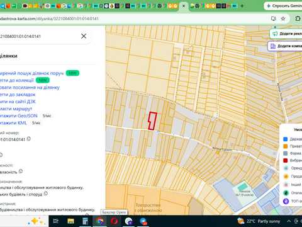Click the Ask Gemini button
This screenshot has width=302, height=227.
point(283,6)
